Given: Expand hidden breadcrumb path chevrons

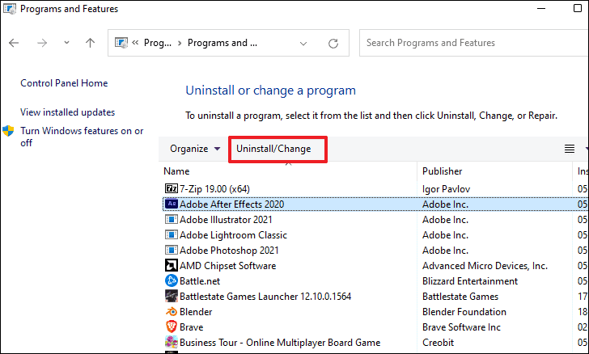Looking at the screenshot, I should pos(135,42).
